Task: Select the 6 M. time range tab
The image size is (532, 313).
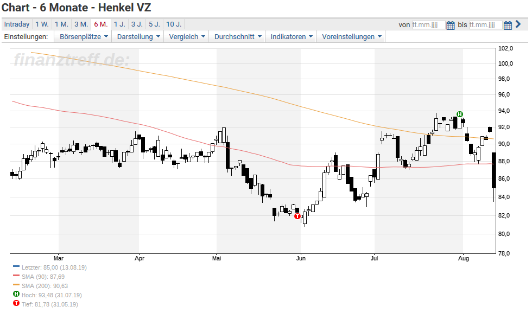Action: (101, 24)
